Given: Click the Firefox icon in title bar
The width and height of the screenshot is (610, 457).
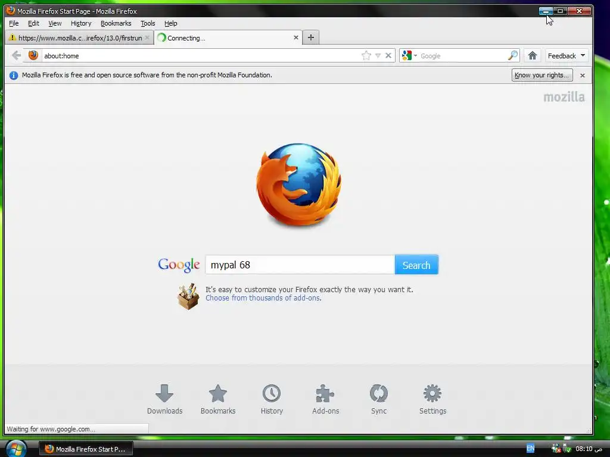Looking at the screenshot, I should click(11, 11).
